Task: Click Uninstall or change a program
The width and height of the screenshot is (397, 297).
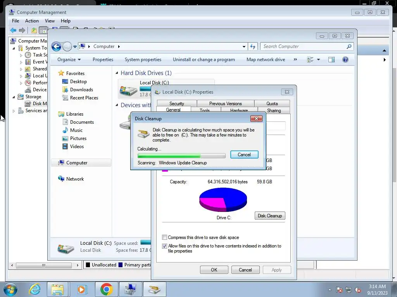Action: pos(204,60)
